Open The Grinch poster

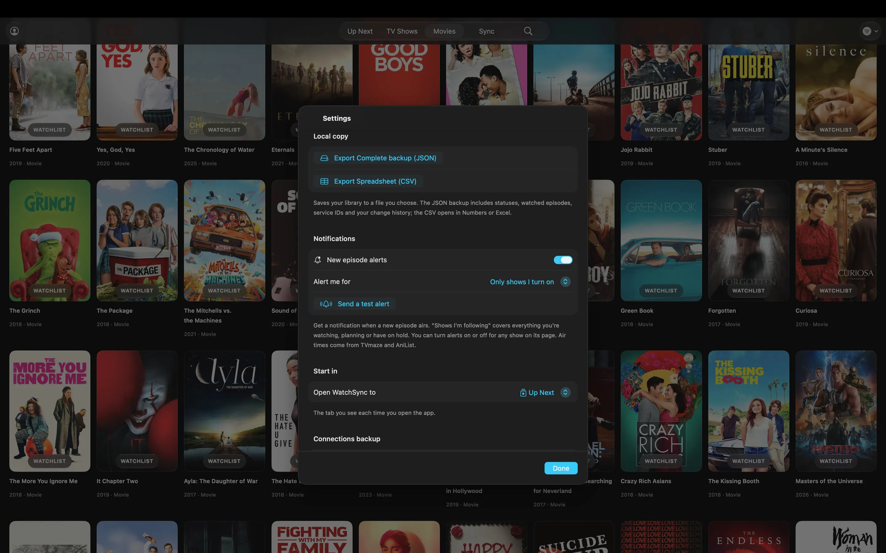pos(50,240)
